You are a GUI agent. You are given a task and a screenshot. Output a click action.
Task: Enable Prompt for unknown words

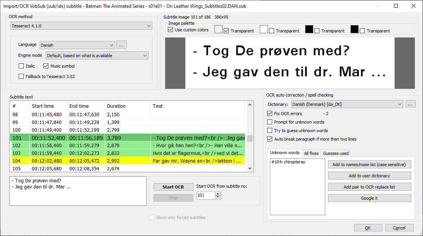coord(269,122)
